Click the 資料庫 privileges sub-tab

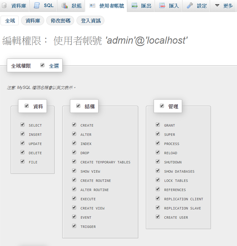tap(33, 20)
